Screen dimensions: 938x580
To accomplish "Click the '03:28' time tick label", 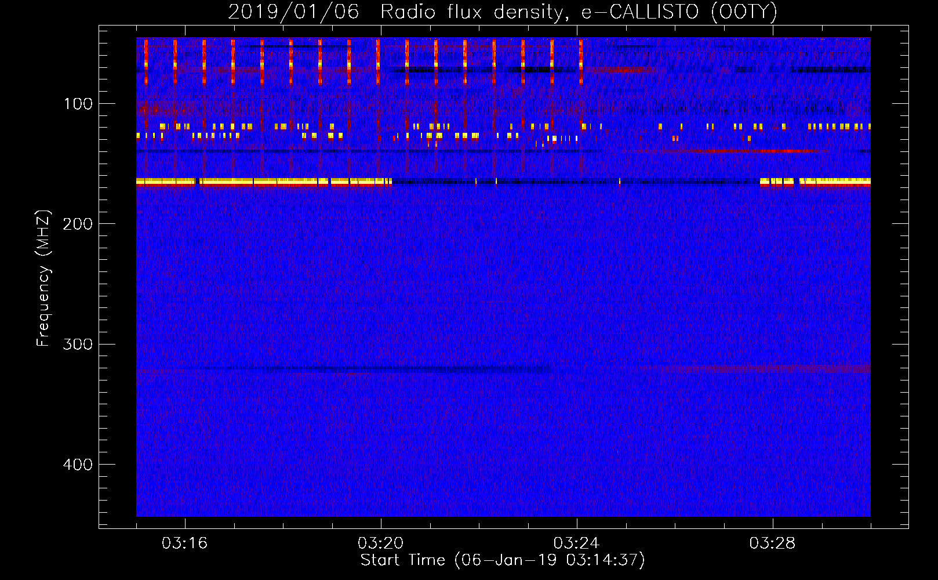I will point(772,543).
